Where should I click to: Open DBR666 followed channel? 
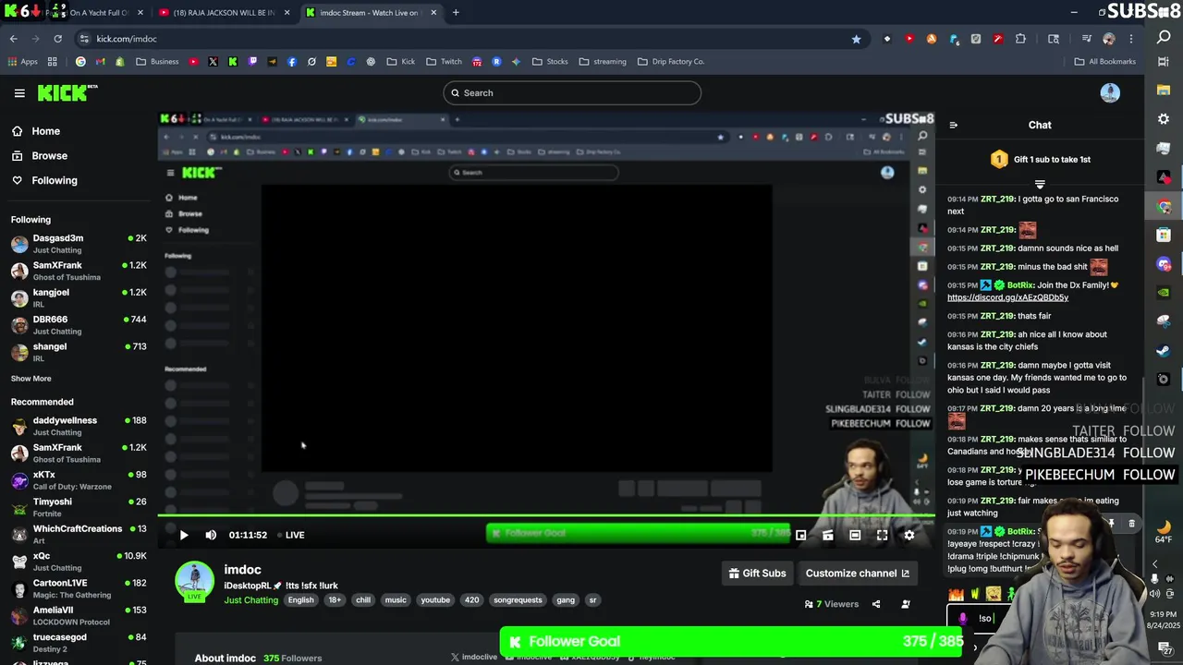(79, 325)
